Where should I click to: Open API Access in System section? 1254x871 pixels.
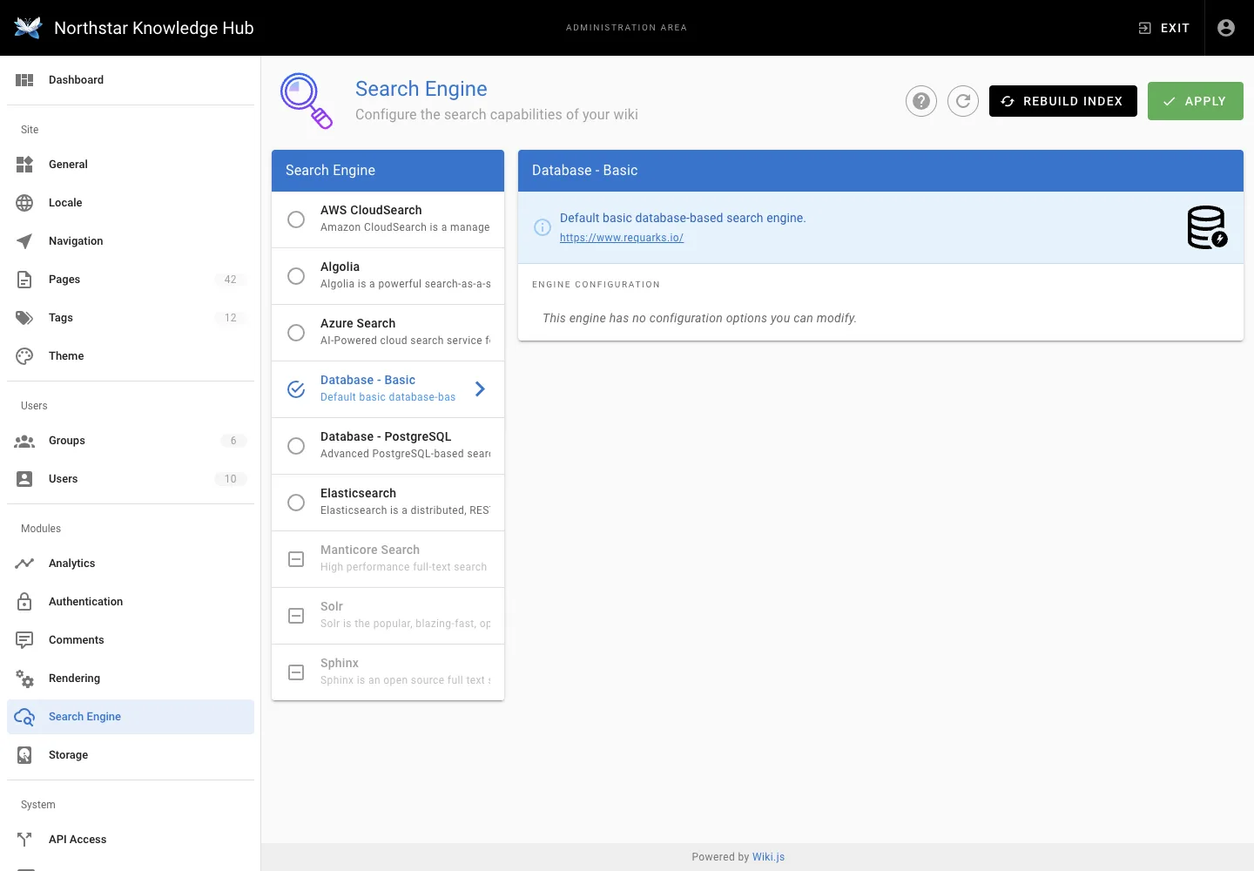pyautogui.click(x=131, y=840)
